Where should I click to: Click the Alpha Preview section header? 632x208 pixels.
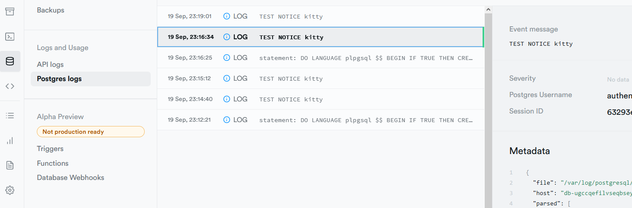(x=60, y=117)
